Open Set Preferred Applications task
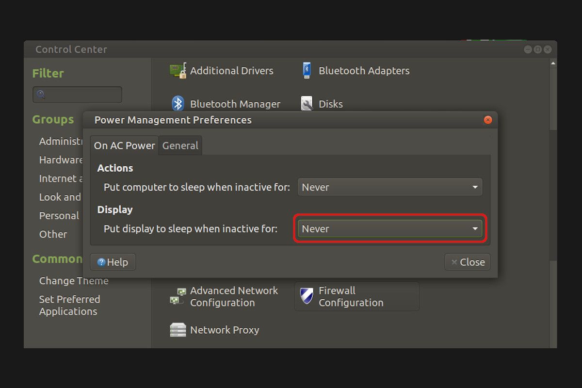Image resolution: width=582 pixels, height=388 pixels. (69, 306)
